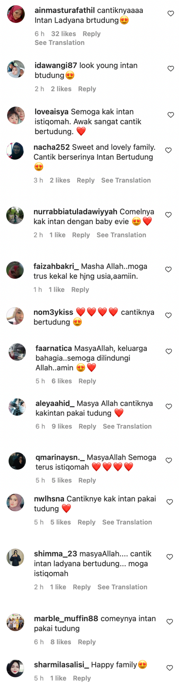Screen dimensions: 179x686
Task: Open loveaisya's profile picture
Action: coord(16,115)
